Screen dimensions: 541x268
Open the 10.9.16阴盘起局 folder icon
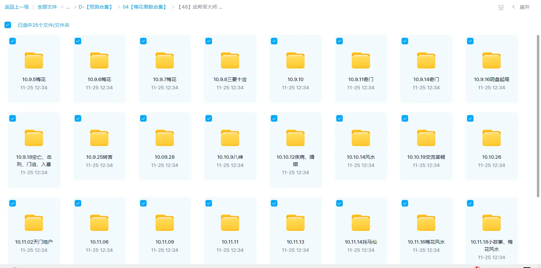pyautogui.click(x=491, y=61)
